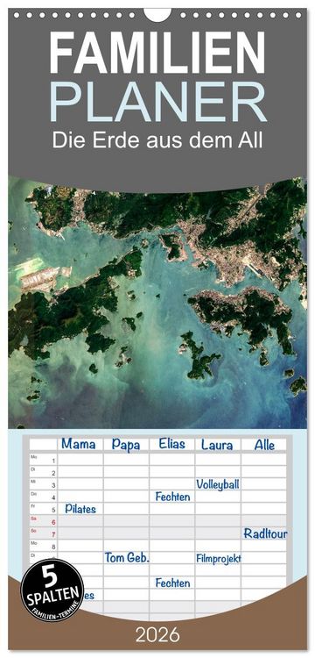315x658 pixels.
Task: Click the PLANER heading
Action: (x=157, y=102)
